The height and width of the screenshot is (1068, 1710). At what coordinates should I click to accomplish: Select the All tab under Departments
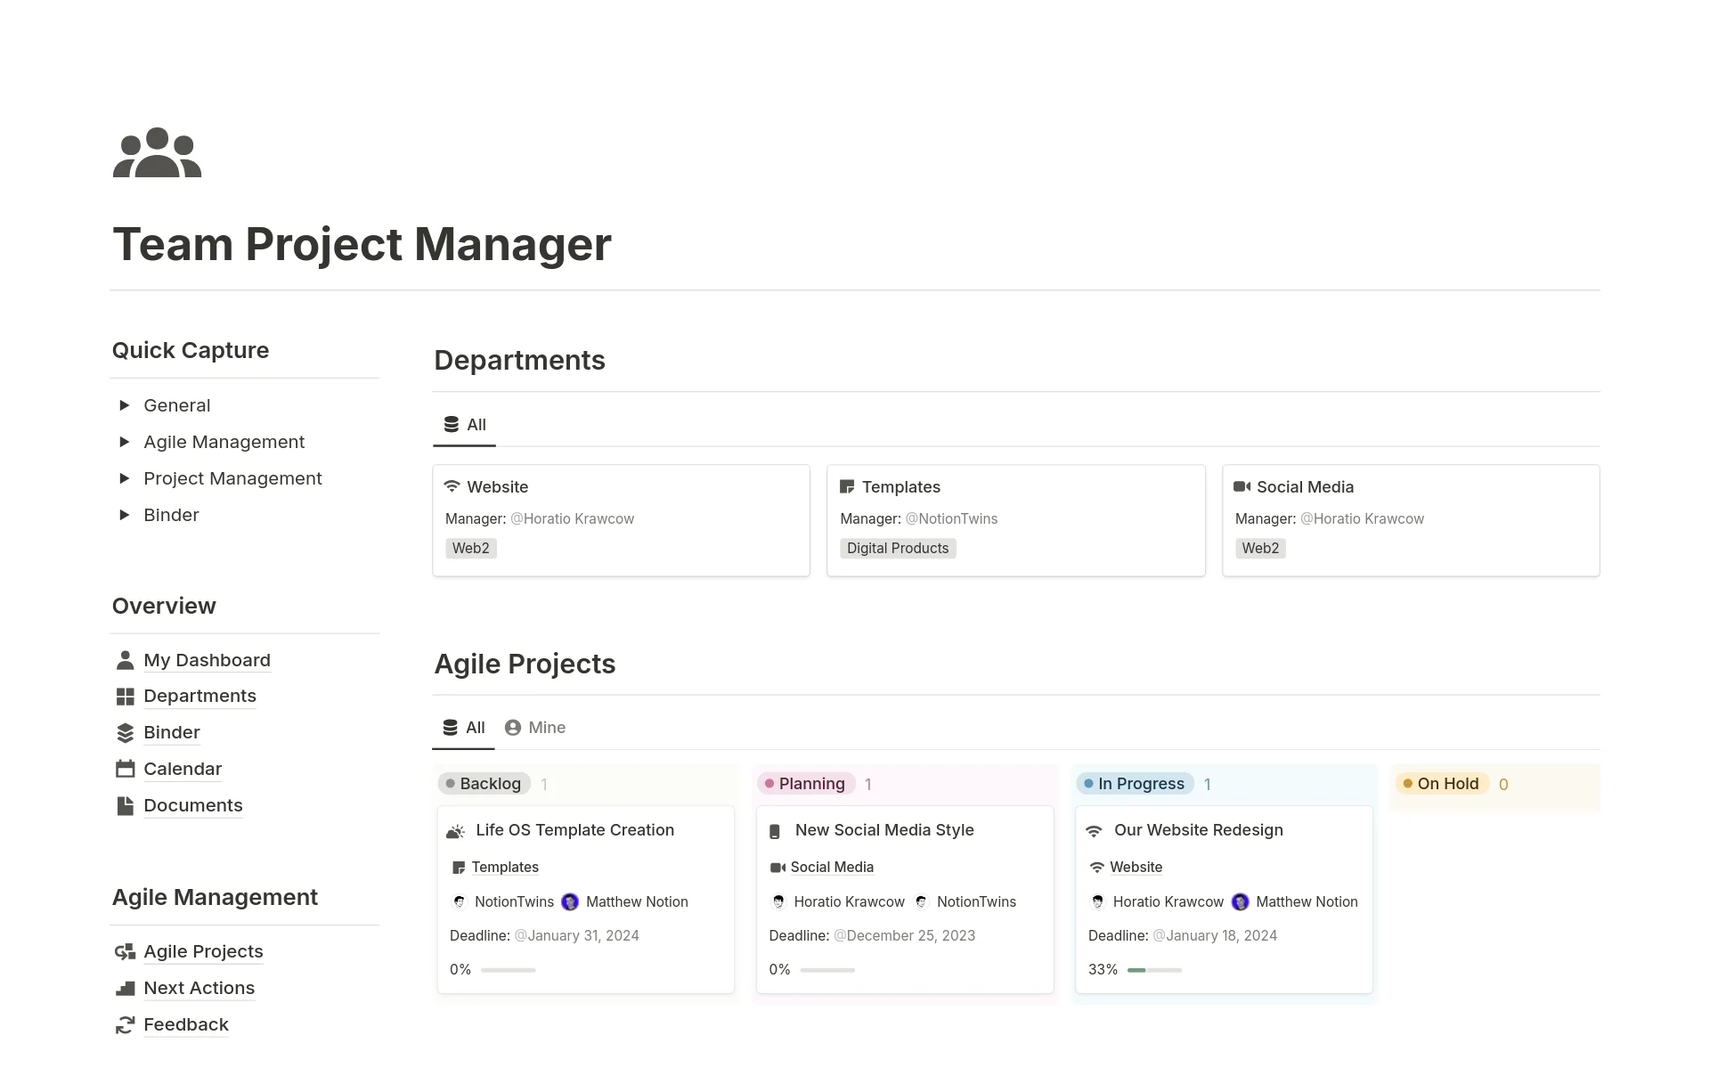pos(465,425)
